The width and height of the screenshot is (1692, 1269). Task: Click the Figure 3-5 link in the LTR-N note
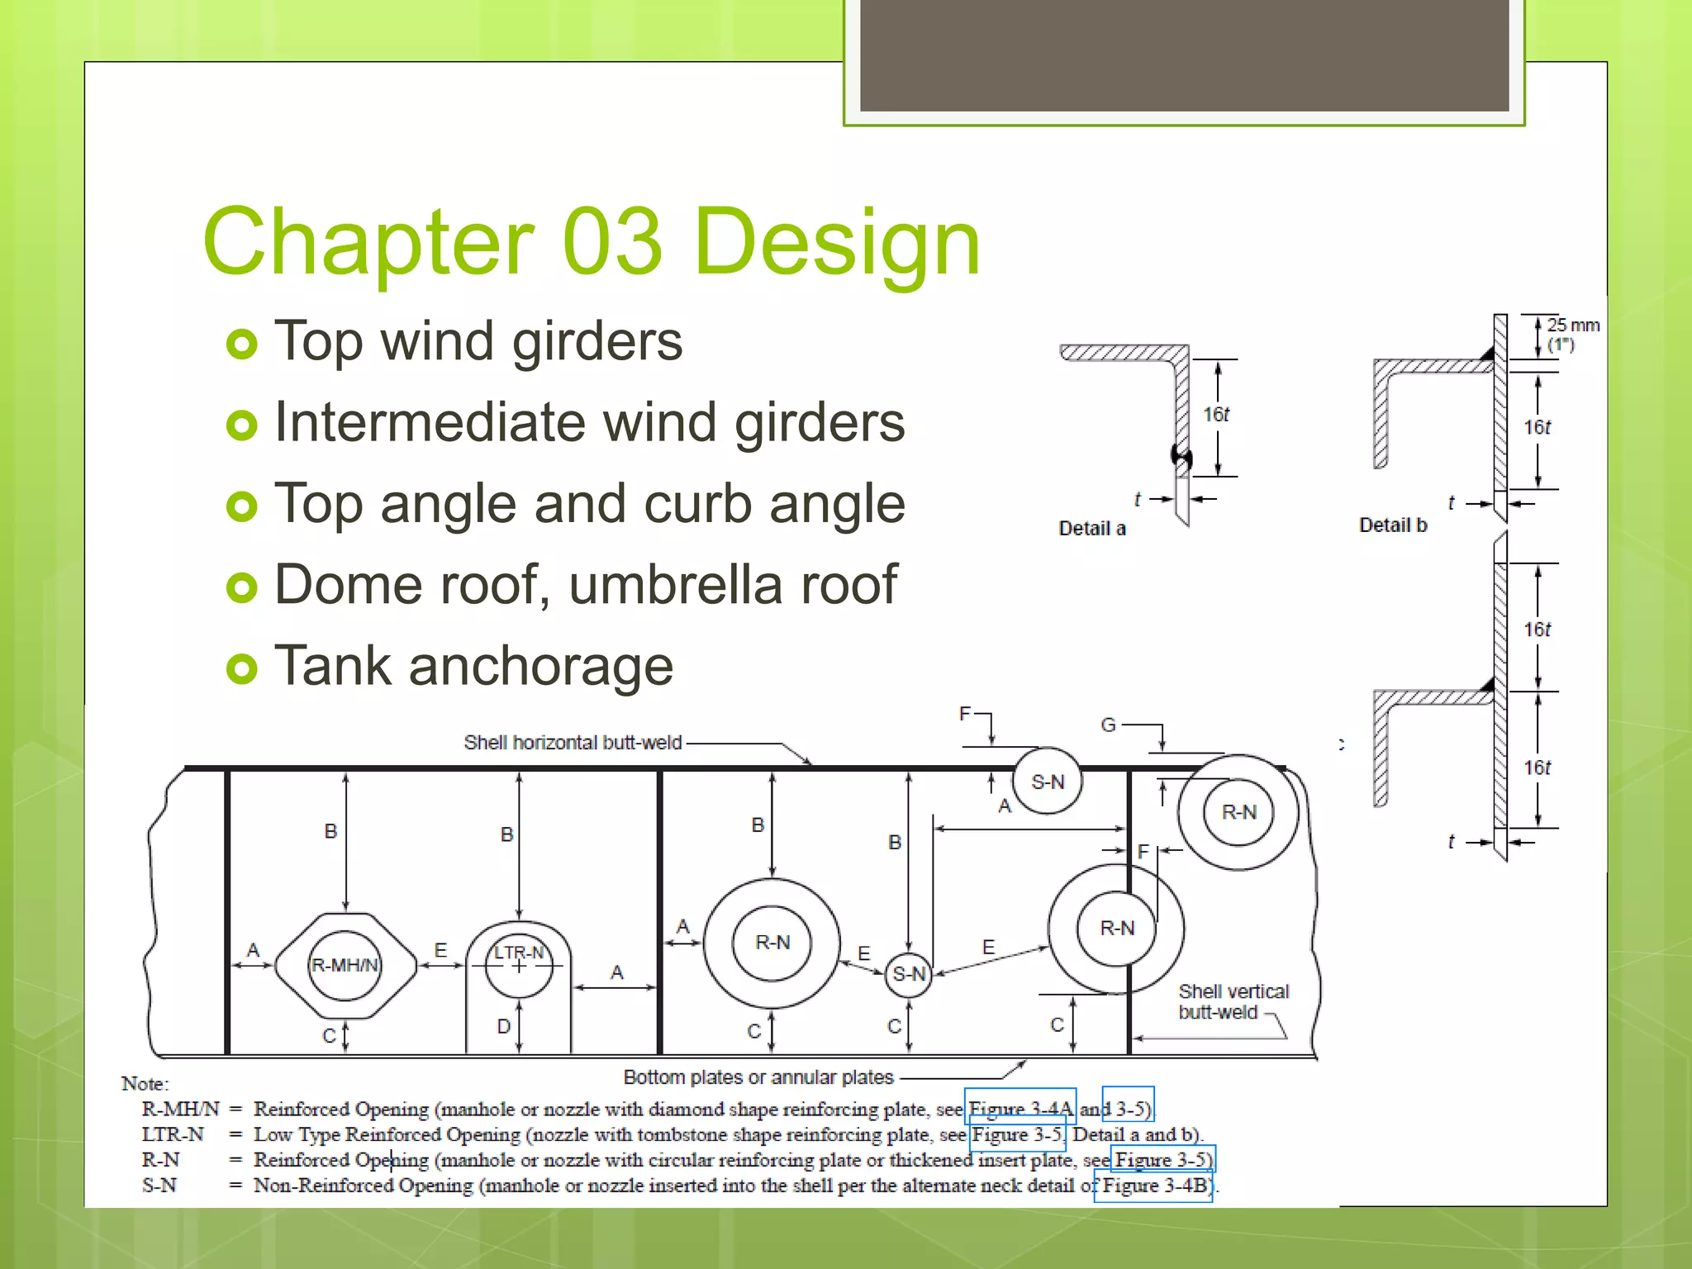coord(1017,1134)
